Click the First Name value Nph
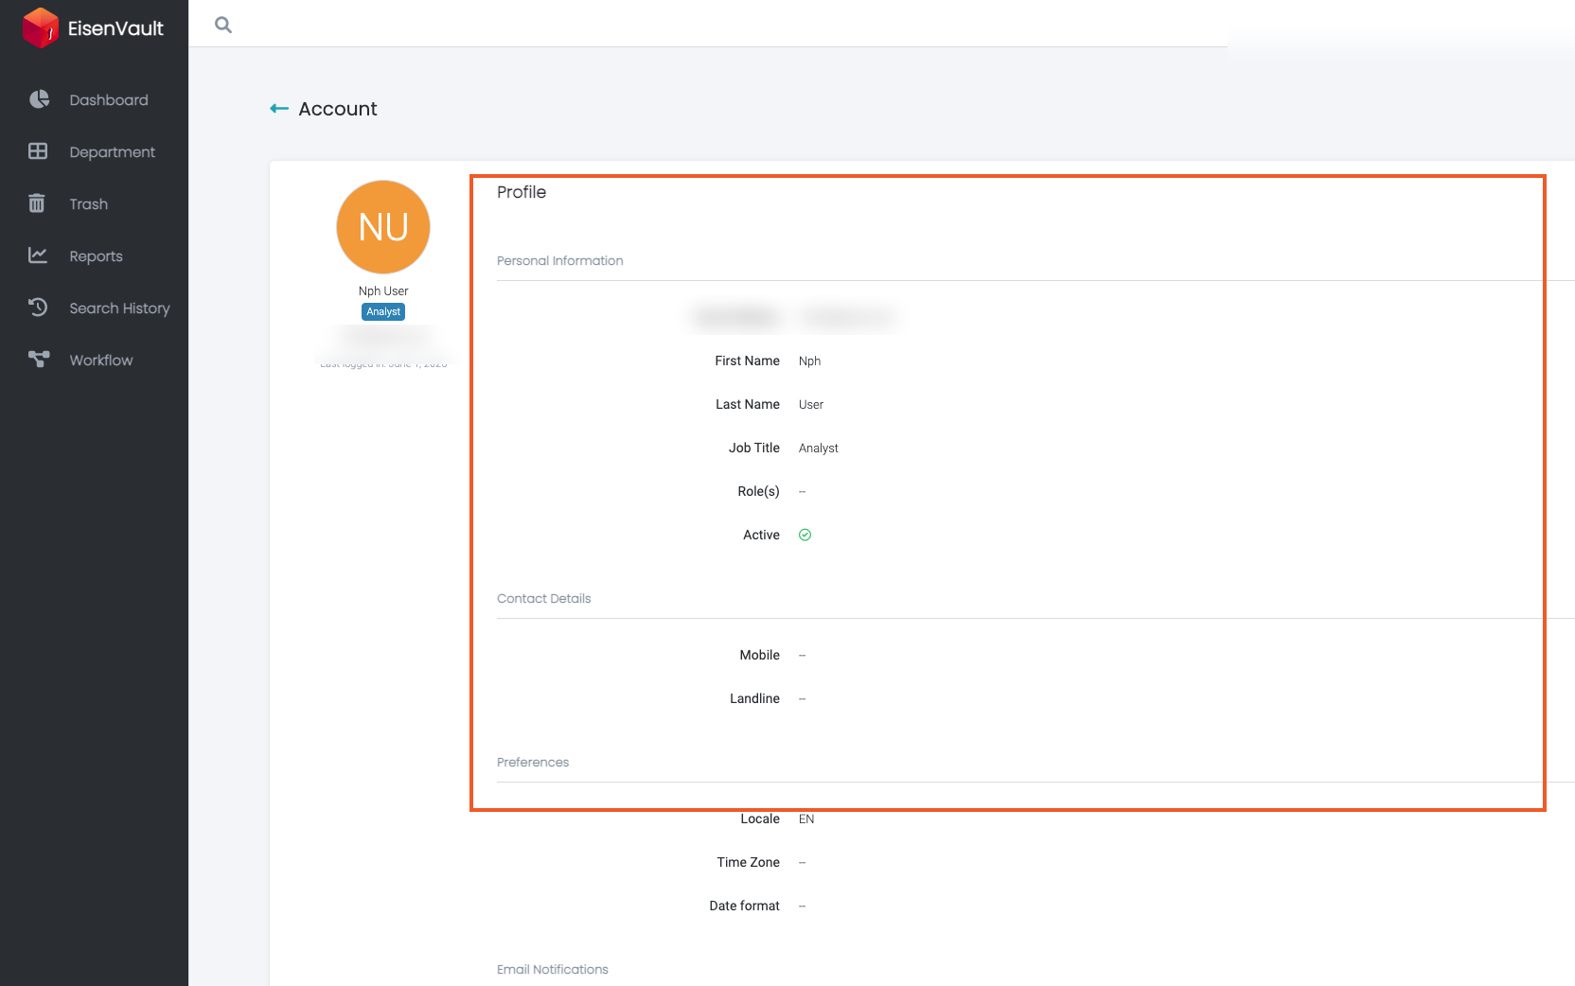This screenshot has height=986, width=1575. (x=809, y=361)
